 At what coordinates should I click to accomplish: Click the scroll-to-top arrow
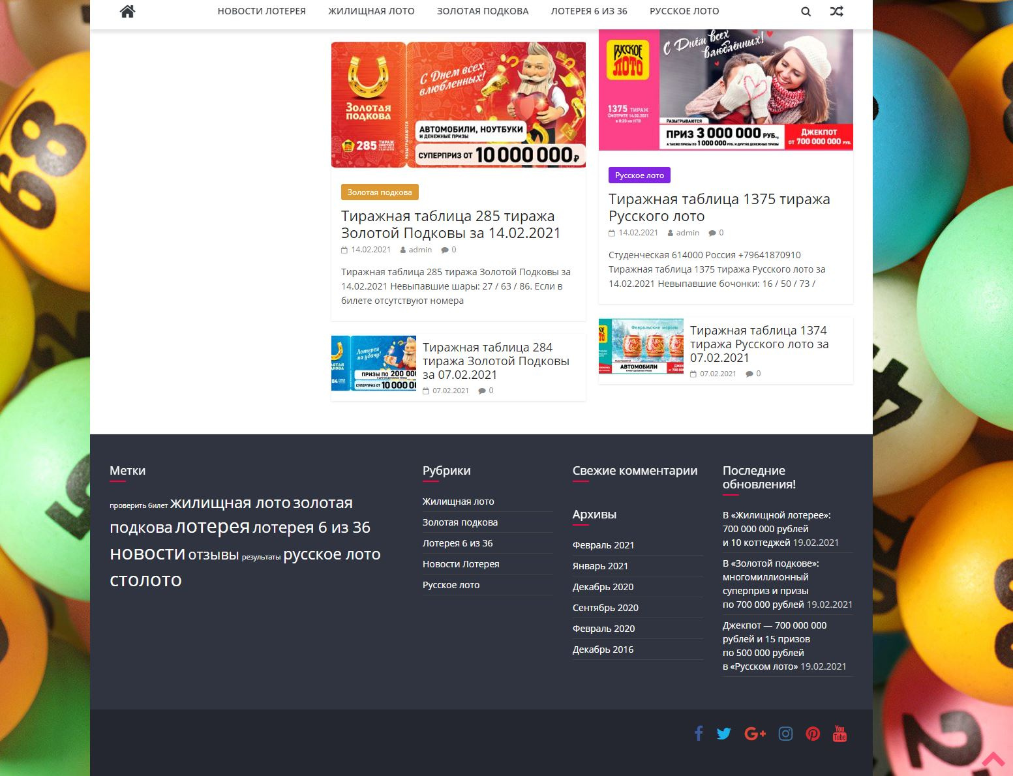click(993, 759)
